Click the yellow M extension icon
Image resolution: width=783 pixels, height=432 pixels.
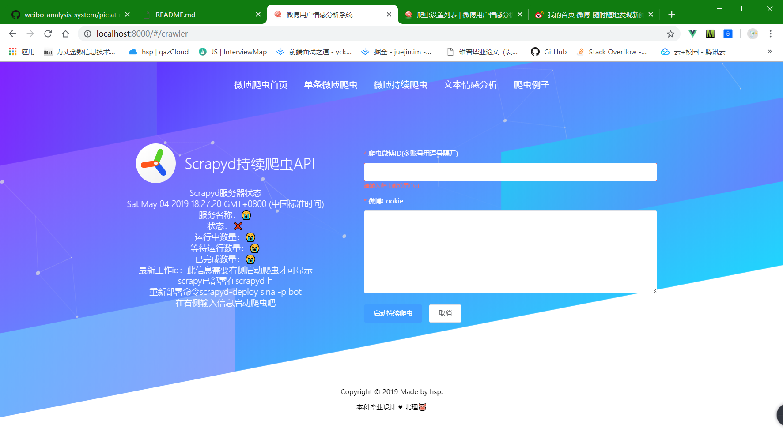pos(710,34)
